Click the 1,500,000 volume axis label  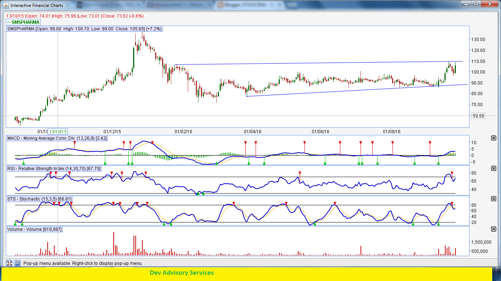pos(481,242)
